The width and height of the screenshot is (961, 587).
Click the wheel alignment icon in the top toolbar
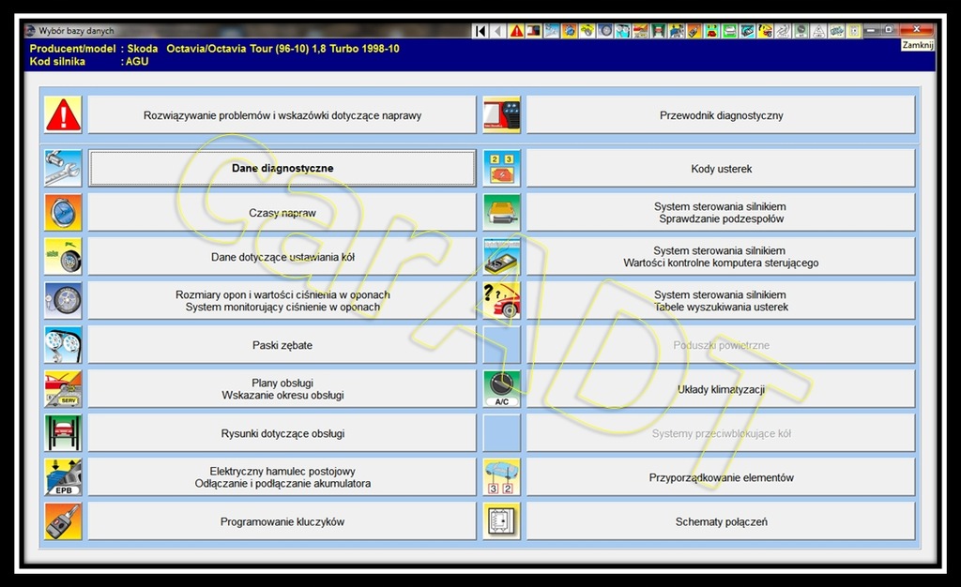(x=587, y=31)
